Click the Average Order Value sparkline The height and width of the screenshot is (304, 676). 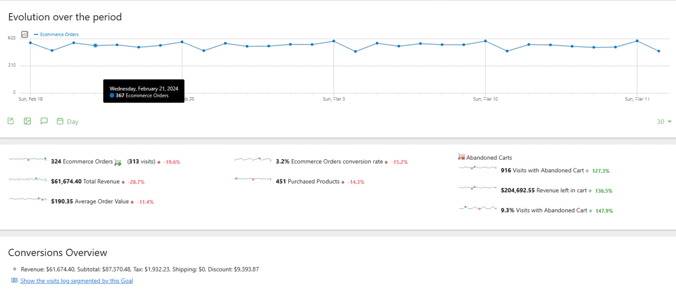[27, 199]
